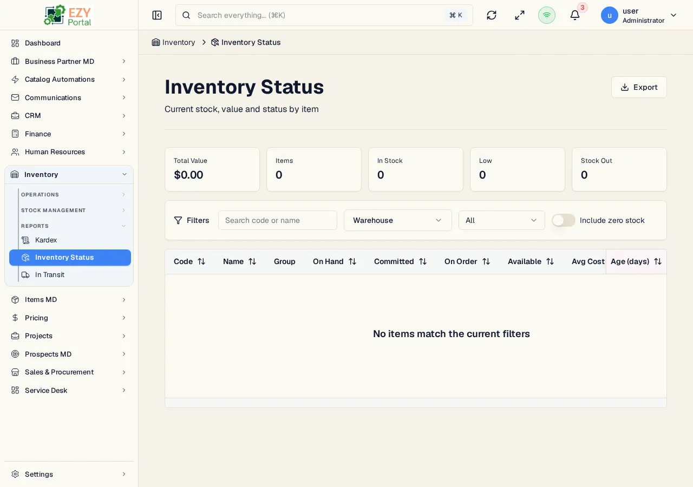Click the Communications envelope icon
693x487 pixels.
(x=15, y=97)
